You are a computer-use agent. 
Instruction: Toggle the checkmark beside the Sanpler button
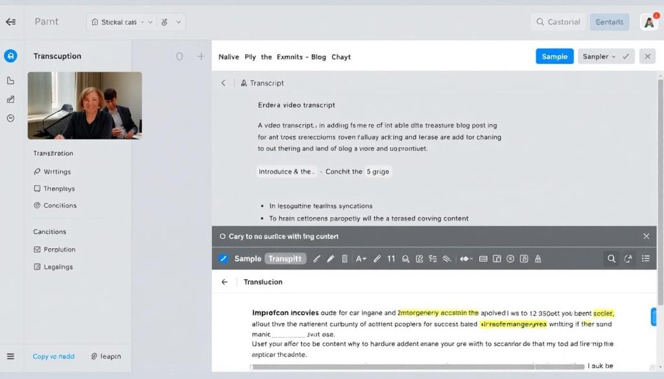click(x=626, y=56)
